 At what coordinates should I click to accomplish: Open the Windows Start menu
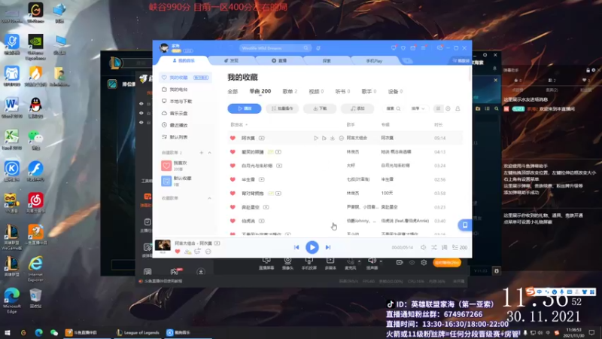coord(7,332)
